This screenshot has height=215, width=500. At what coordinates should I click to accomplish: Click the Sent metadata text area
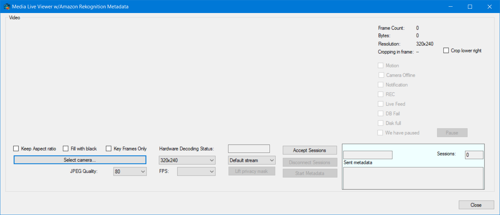tap(413, 178)
